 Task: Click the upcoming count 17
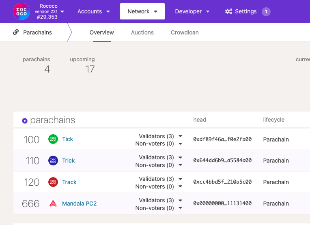click(90, 69)
